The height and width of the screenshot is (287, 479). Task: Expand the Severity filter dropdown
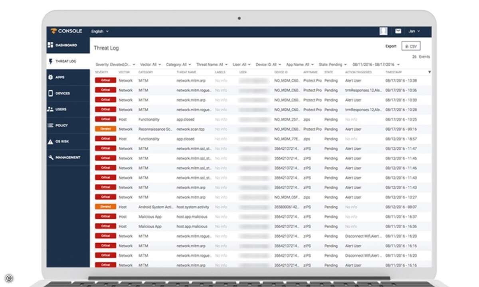pyautogui.click(x=115, y=65)
